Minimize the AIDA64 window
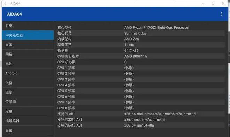 203,3
